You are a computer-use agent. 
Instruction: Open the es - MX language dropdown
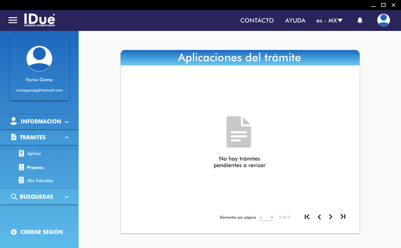pyautogui.click(x=329, y=21)
